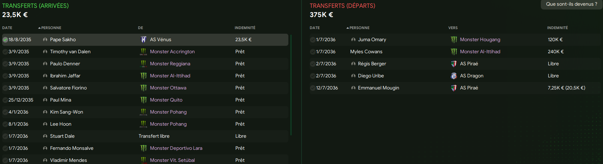Toggle the checkmark for Pape Sakho row
The image size is (603, 164).
[x=5, y=40]
